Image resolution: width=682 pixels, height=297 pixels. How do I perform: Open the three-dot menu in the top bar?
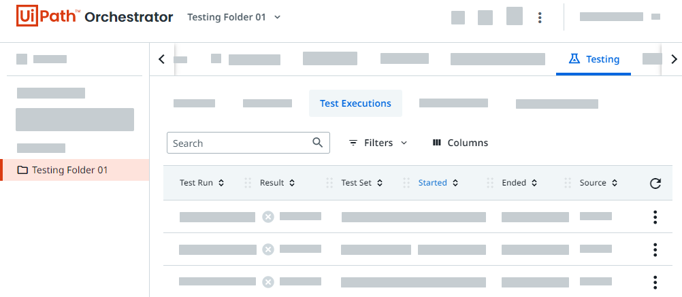540,17
